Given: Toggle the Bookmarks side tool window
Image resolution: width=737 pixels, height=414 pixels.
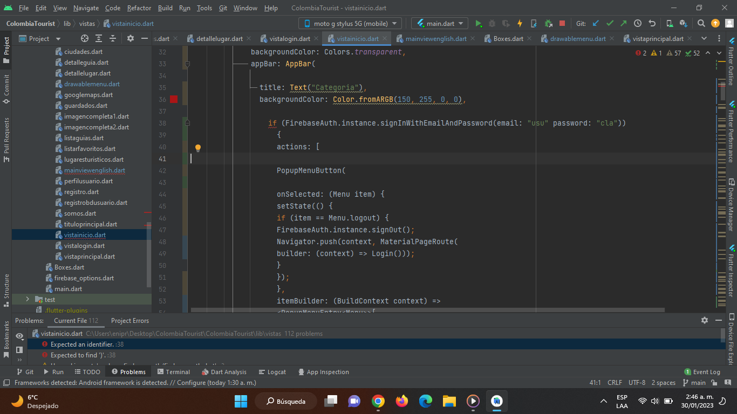Looking at the screenshot, I should tap(6, 340).
